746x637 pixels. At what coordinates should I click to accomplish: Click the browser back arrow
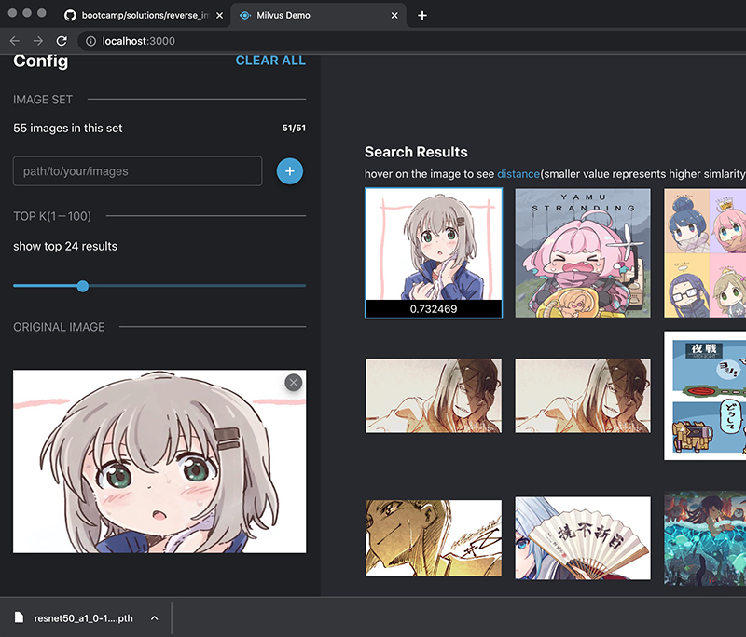tap(15, 41)
